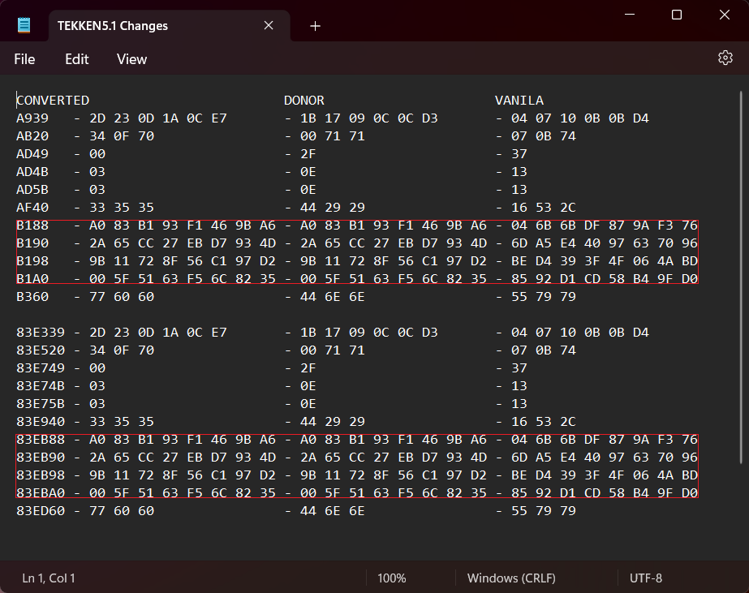Click the 100% zoom level in the status bar
Viewport: 749px width, 593px height.
392,578
